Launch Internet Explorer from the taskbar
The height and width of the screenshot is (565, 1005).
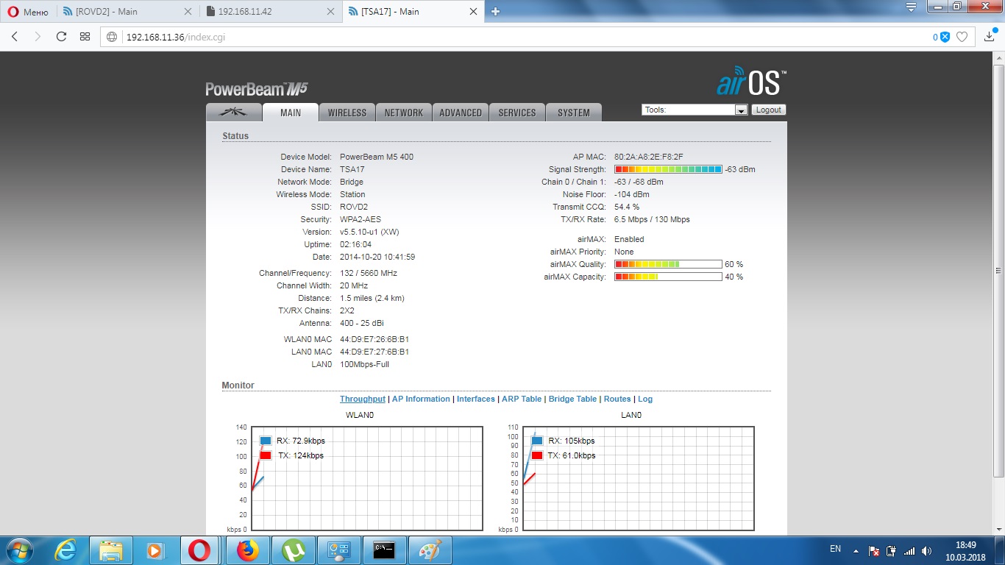coord(65,550)
